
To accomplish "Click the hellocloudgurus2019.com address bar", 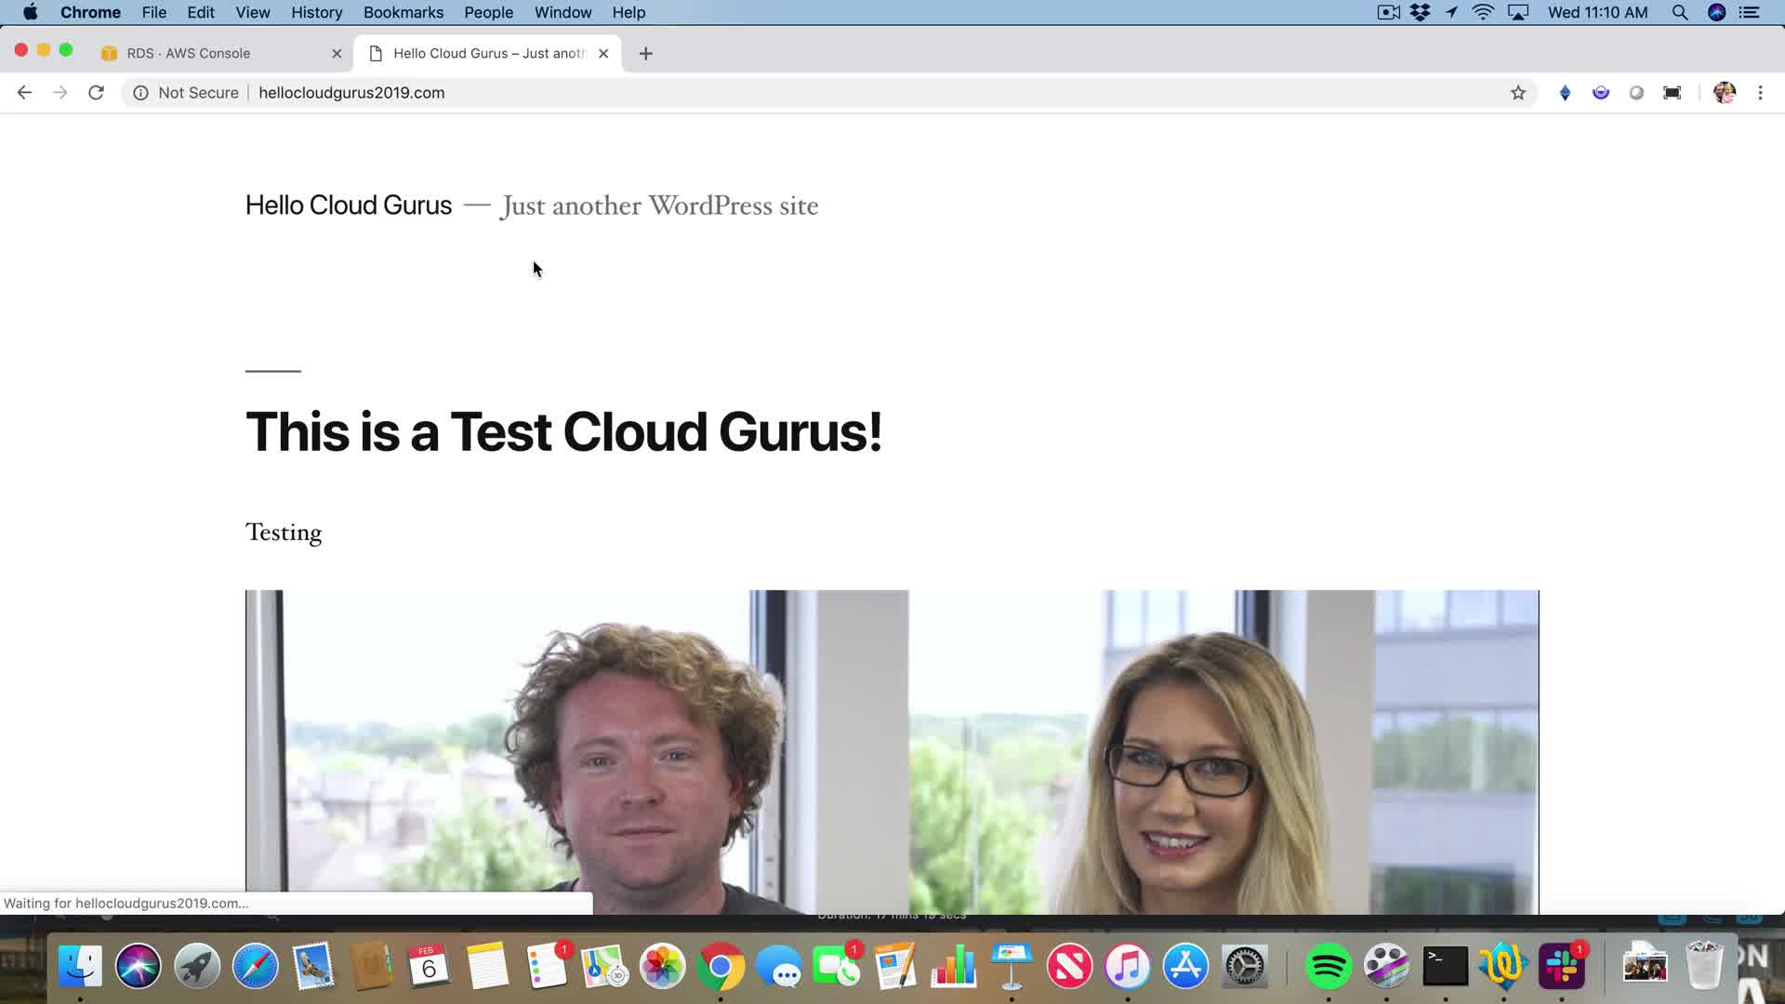I will tap(351, 92).
